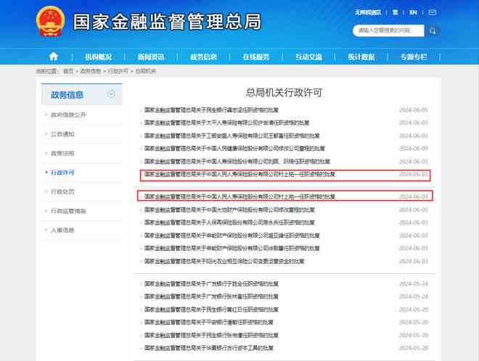
Task: Open 人事信息 in the sidebar
Action: coord(62,230)
